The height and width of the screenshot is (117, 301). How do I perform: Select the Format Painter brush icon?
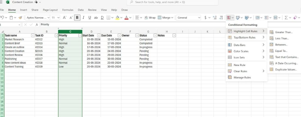(20, 18)
